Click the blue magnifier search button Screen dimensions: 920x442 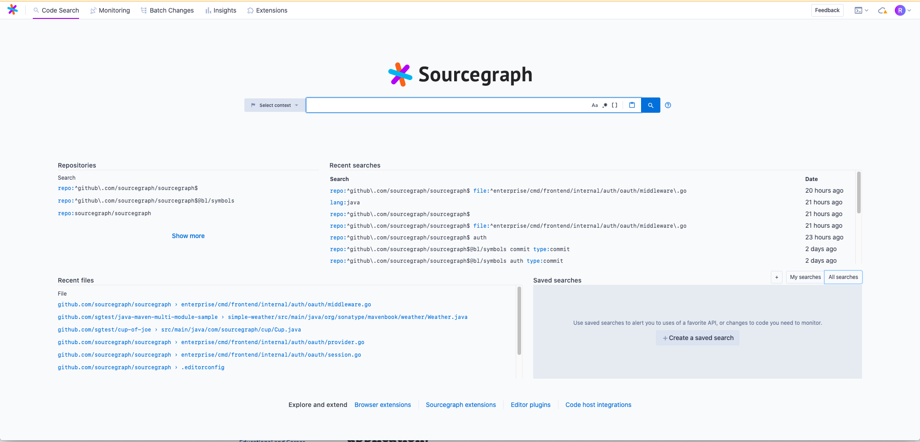tap(650, 105)
